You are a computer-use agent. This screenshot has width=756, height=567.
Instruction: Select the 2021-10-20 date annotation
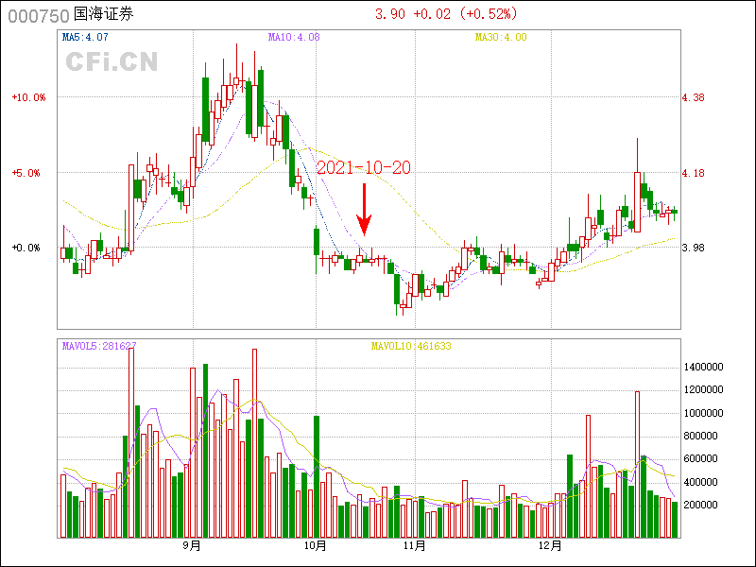pyautogui.click(x=363, y=167)
